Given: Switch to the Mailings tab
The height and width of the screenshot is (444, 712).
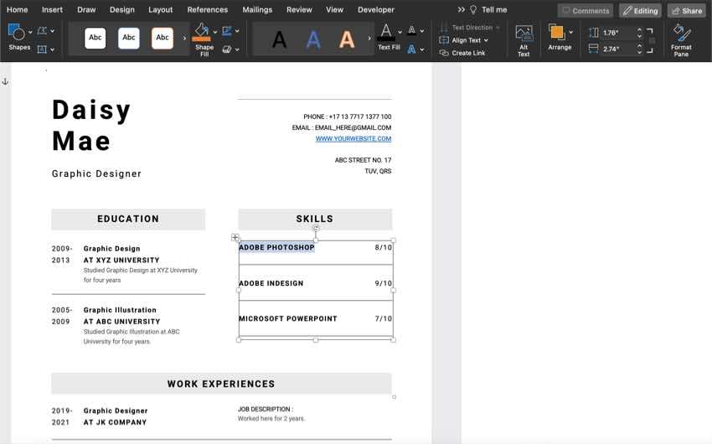Looking at the screenshot, I should (x=257, y=9).
